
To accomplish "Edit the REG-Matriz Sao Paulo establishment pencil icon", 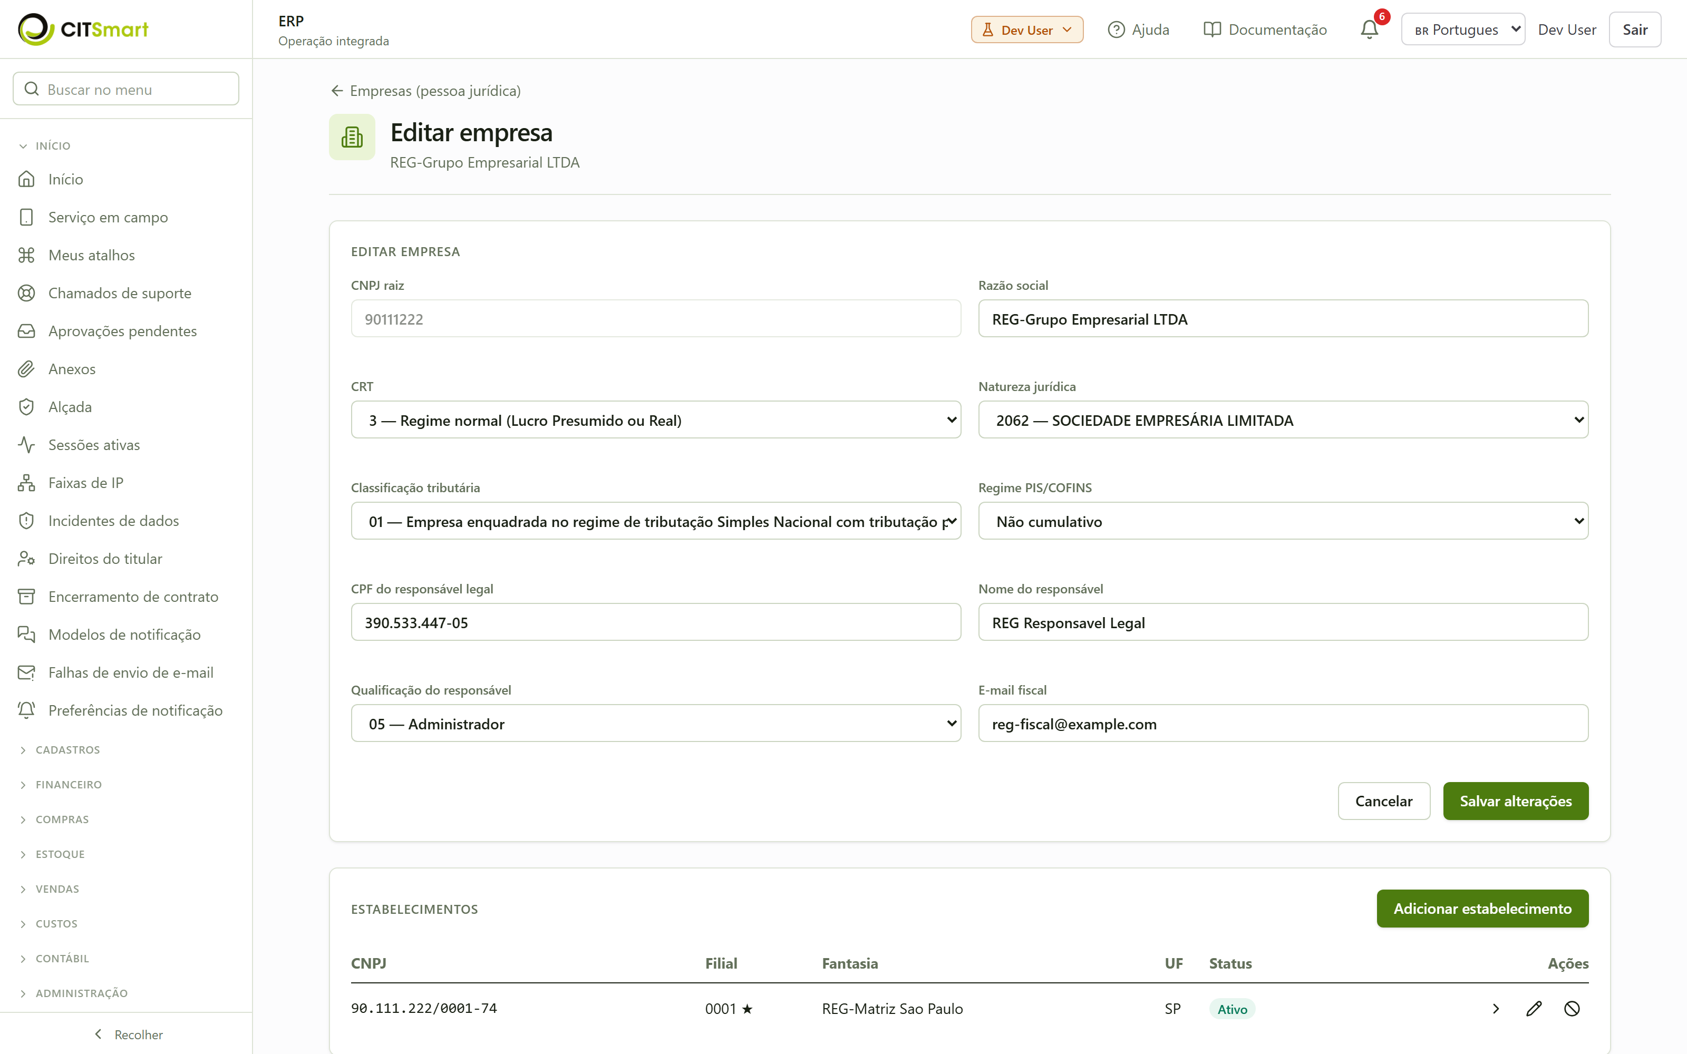I will [x=1534, y=1009].
